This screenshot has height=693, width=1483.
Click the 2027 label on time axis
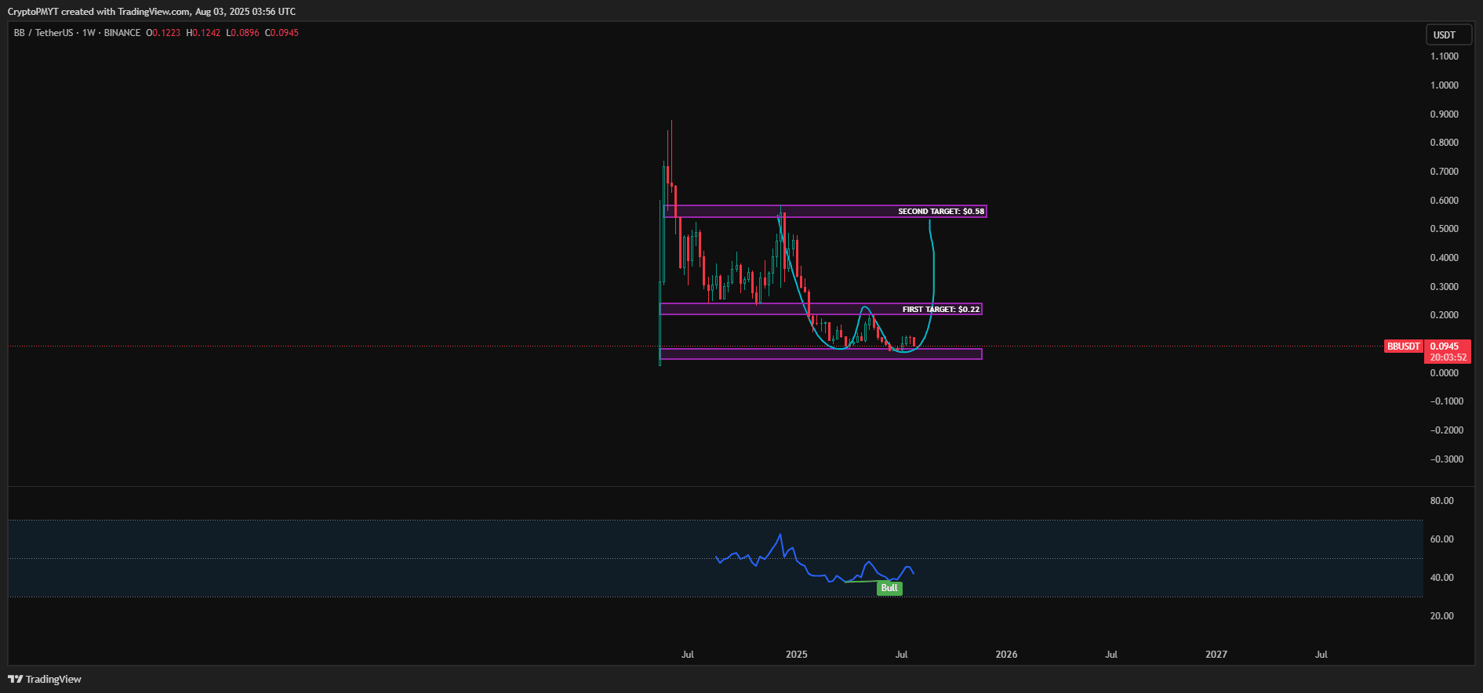click(x=1216, y=655)
